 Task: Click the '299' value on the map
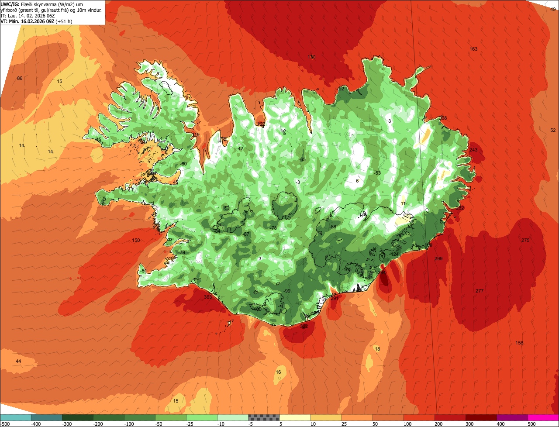[438, 259]
